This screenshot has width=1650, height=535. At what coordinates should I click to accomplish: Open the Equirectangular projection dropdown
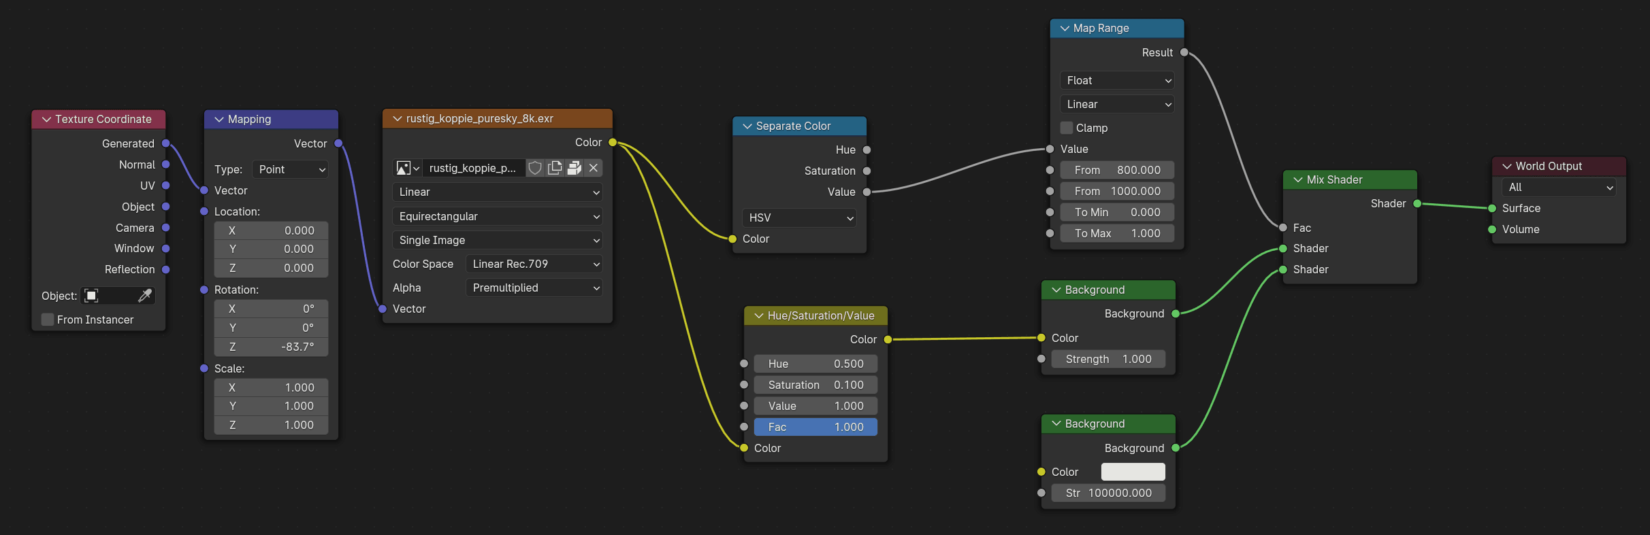point(498,216)
